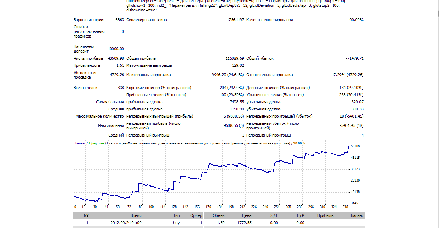The width and height of the screenshot is (439, 228).
Task: Click 'Средства' legend label above chart
Action: coord(96,143)
